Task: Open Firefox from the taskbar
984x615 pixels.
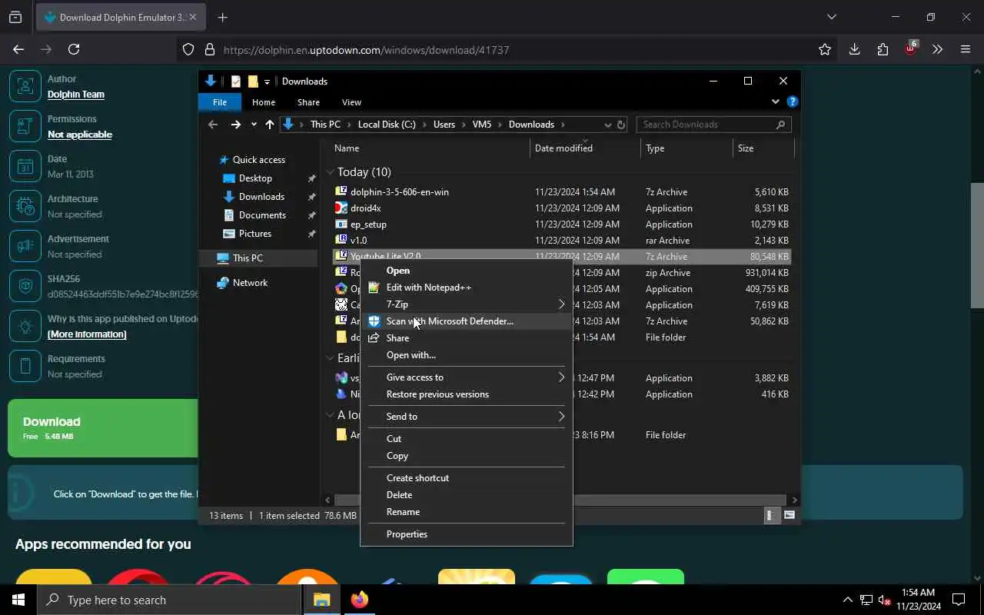Action: click(x=359, y=600)
